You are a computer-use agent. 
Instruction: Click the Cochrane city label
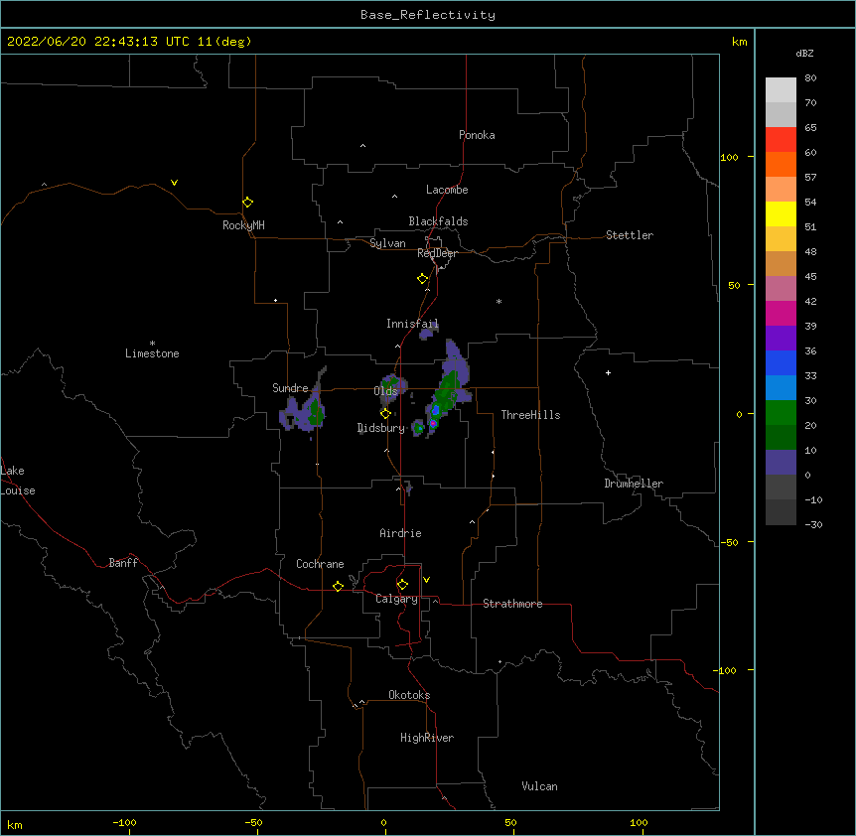[320, 564]
